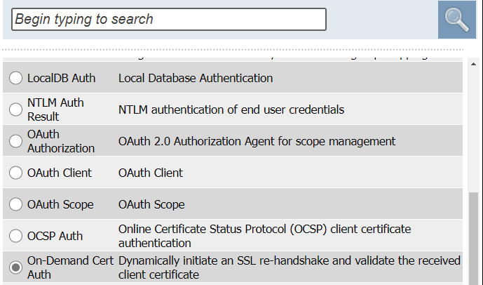
Task: Click 'NTLM authentication of end user credentials' text
Action: coord(231,110)
